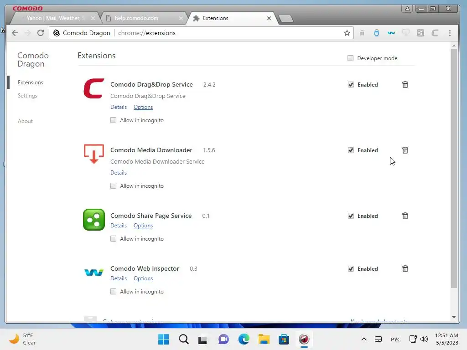Open Microsoft Store from the taskbar
This screenshot has height=350, width=467.
click(284, 339)
